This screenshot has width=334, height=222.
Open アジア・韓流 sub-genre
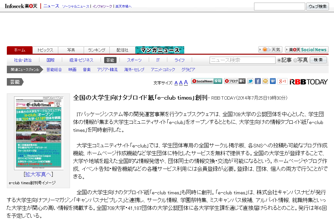pos(107,69)
